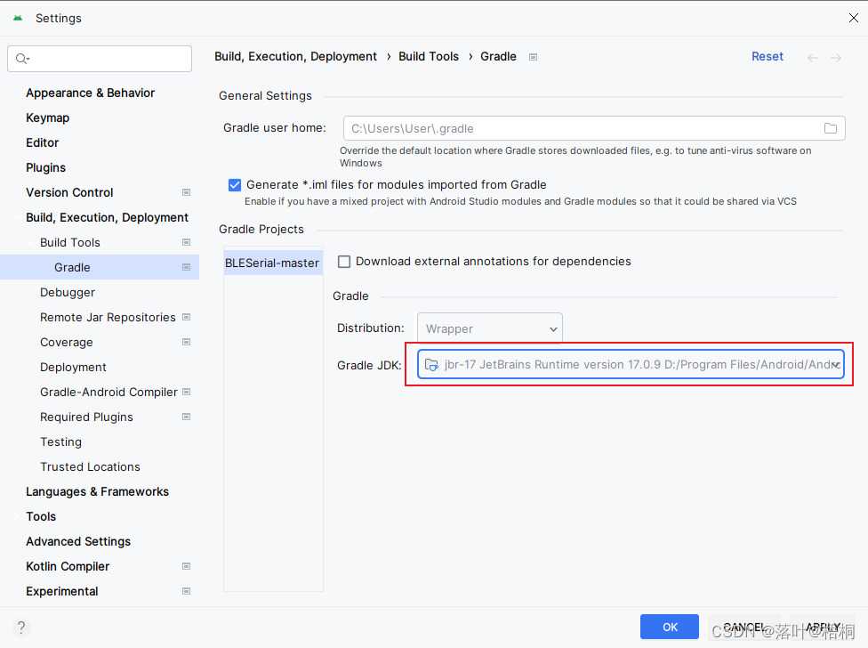The height and width of the screenshot is (648, 868).
Task: Click project icon beside Kotlin Compiler
Action: click(187, 567)
